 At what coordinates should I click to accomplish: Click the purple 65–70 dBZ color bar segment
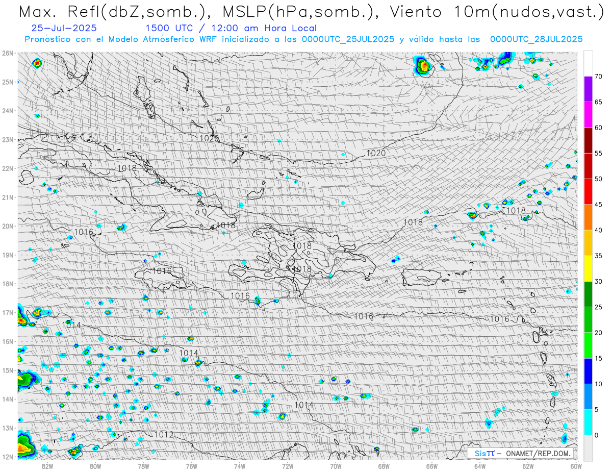(588, 89)
